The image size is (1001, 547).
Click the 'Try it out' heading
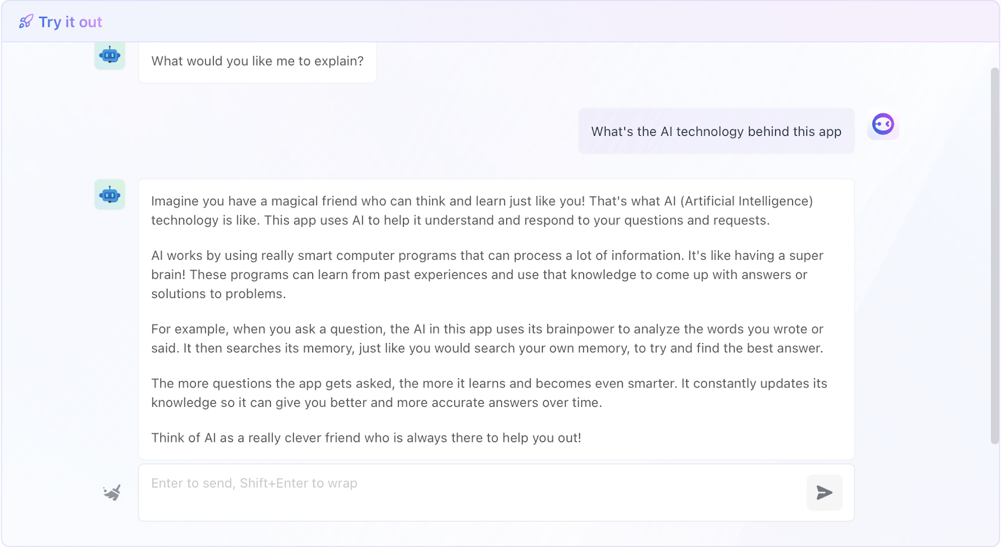click(70, 22)
